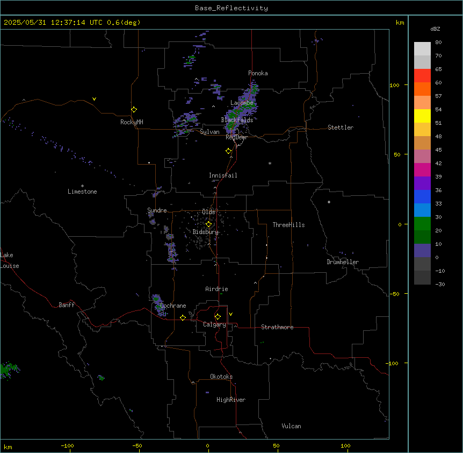Click the white asterisk marker east of Innisfail
Viewport: 463px width, 453px height.
pos(270,164)
